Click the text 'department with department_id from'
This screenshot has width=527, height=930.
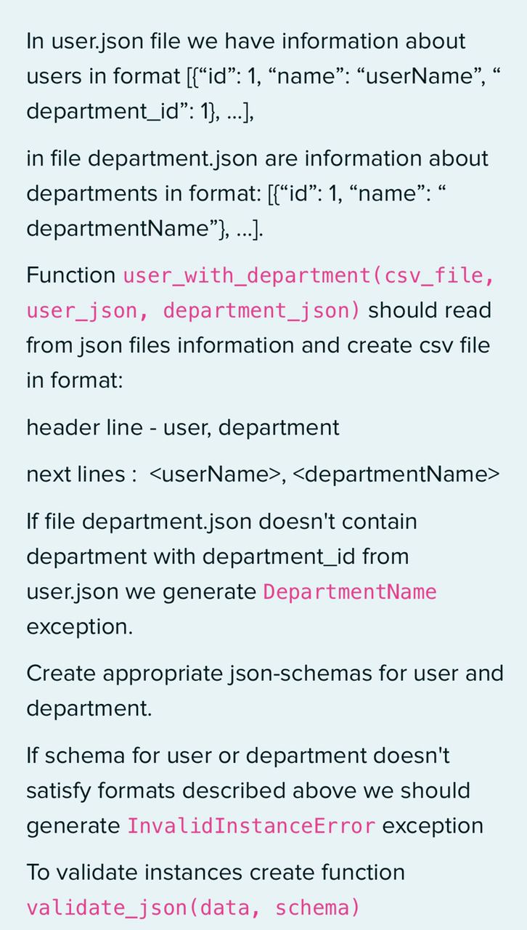click(218, 557)
